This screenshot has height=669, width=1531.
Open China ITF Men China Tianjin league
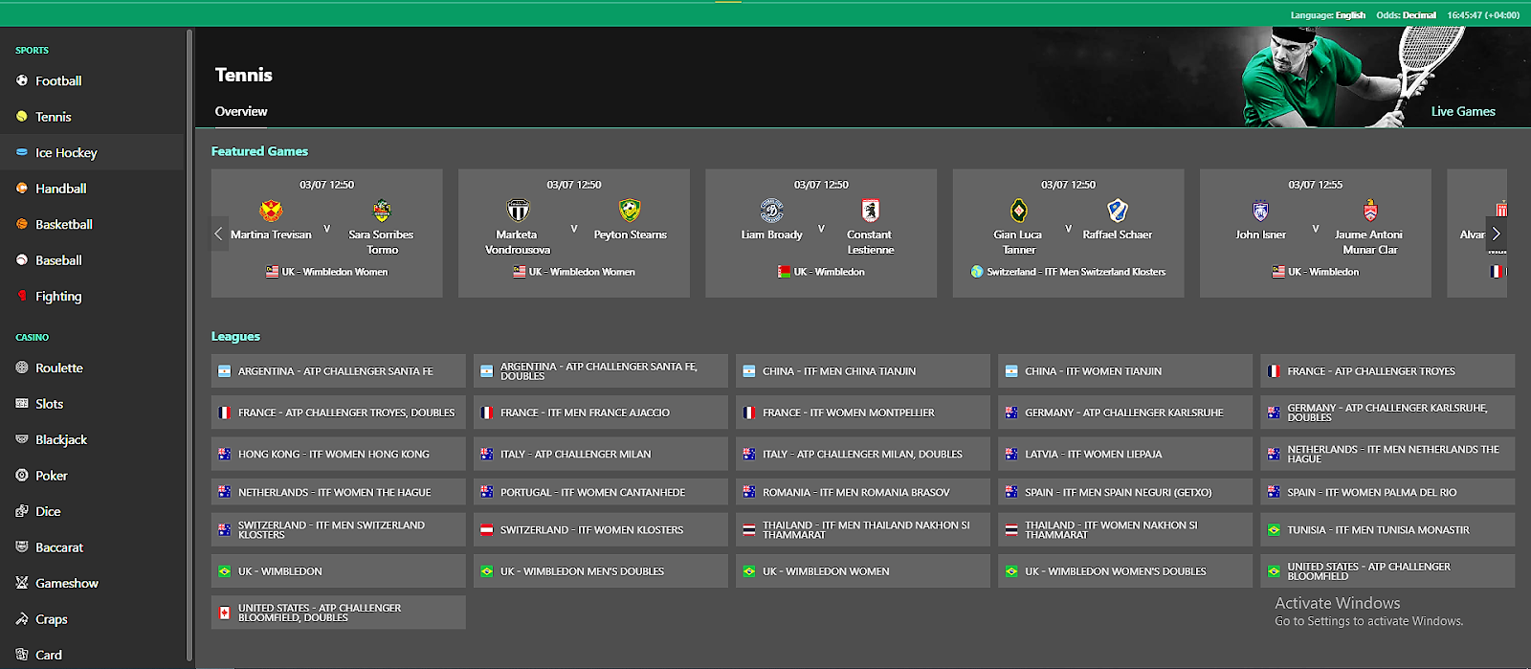[x=863, y=371]
